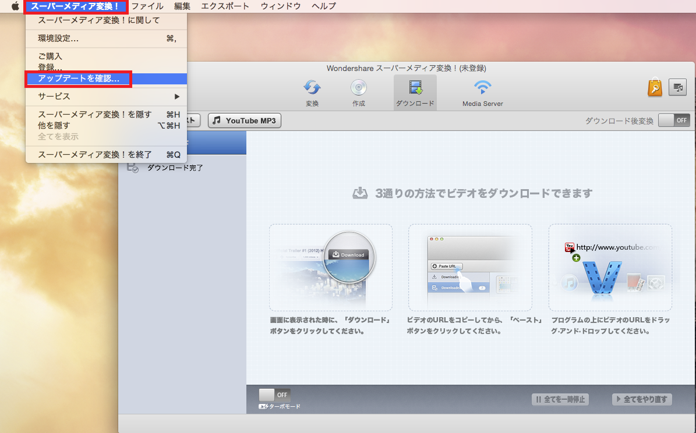Click the gray square icon beside the shopping bag
Screen dimensions: 696x433
click(x=678, y=87)
